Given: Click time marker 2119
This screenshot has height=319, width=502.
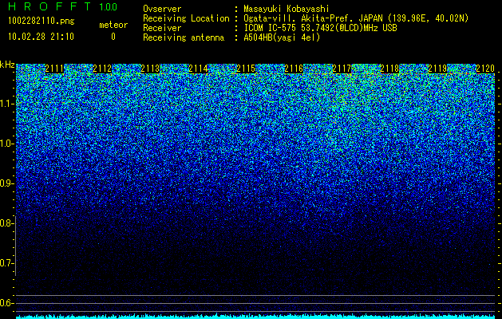Looking at the screenshot, I should tap(437, 69).
